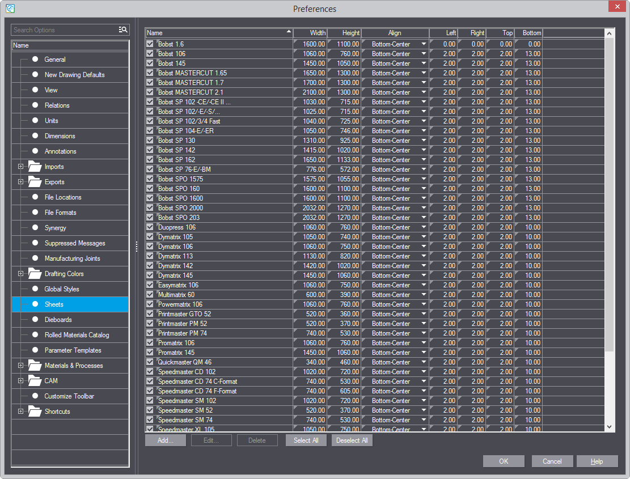Click the Exports folder icon
Image resolution: width=630 pixels, height=479 pixels.
pyautogui.click(x=35, y=182)
